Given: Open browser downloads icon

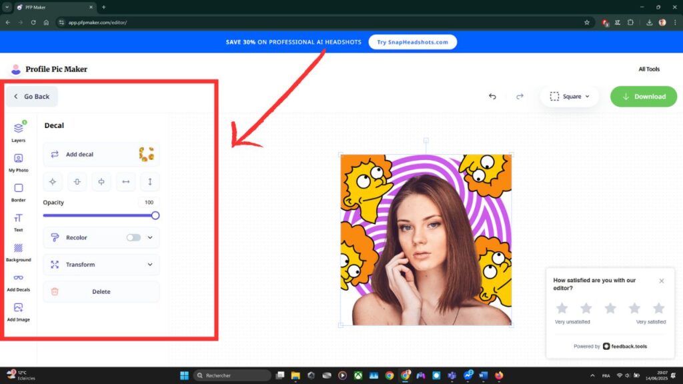Looking at the screenshot, I should pos(649,22).
